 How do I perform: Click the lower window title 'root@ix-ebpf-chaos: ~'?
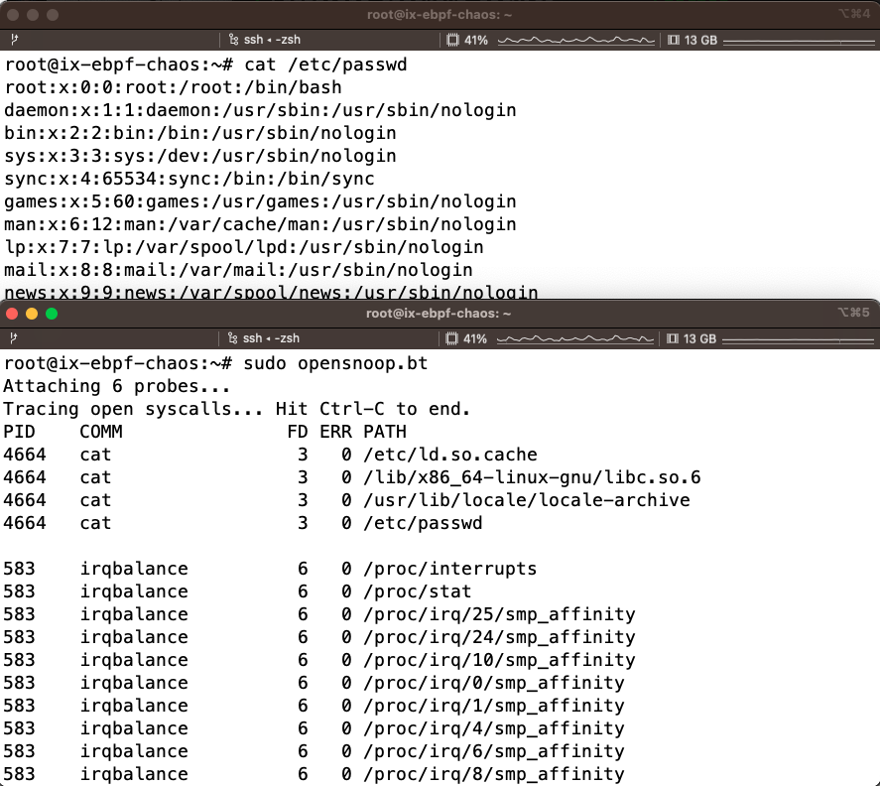coord(439,314)
